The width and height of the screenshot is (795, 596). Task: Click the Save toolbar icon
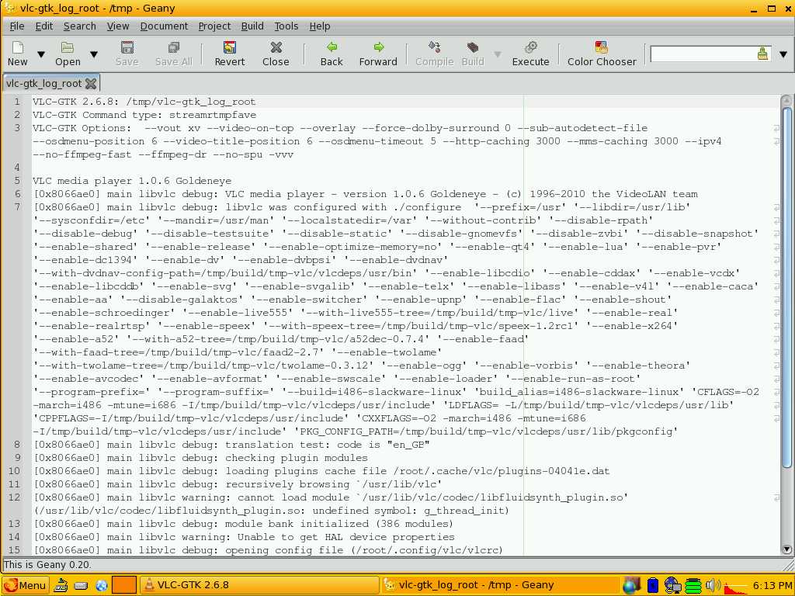click(127, 47)
